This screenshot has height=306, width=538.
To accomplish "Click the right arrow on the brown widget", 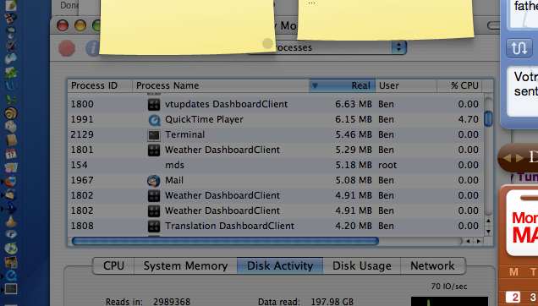I will (x=519, y=158).
